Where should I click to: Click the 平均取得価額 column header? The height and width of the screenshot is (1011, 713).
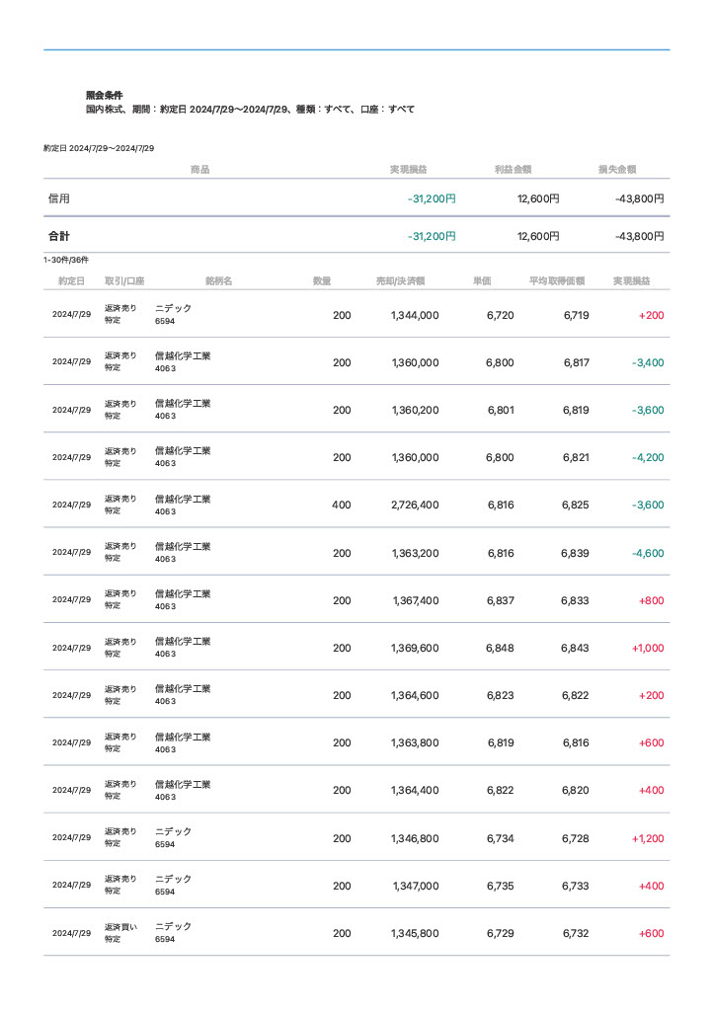pyautogui.click(x=556, y=281)
